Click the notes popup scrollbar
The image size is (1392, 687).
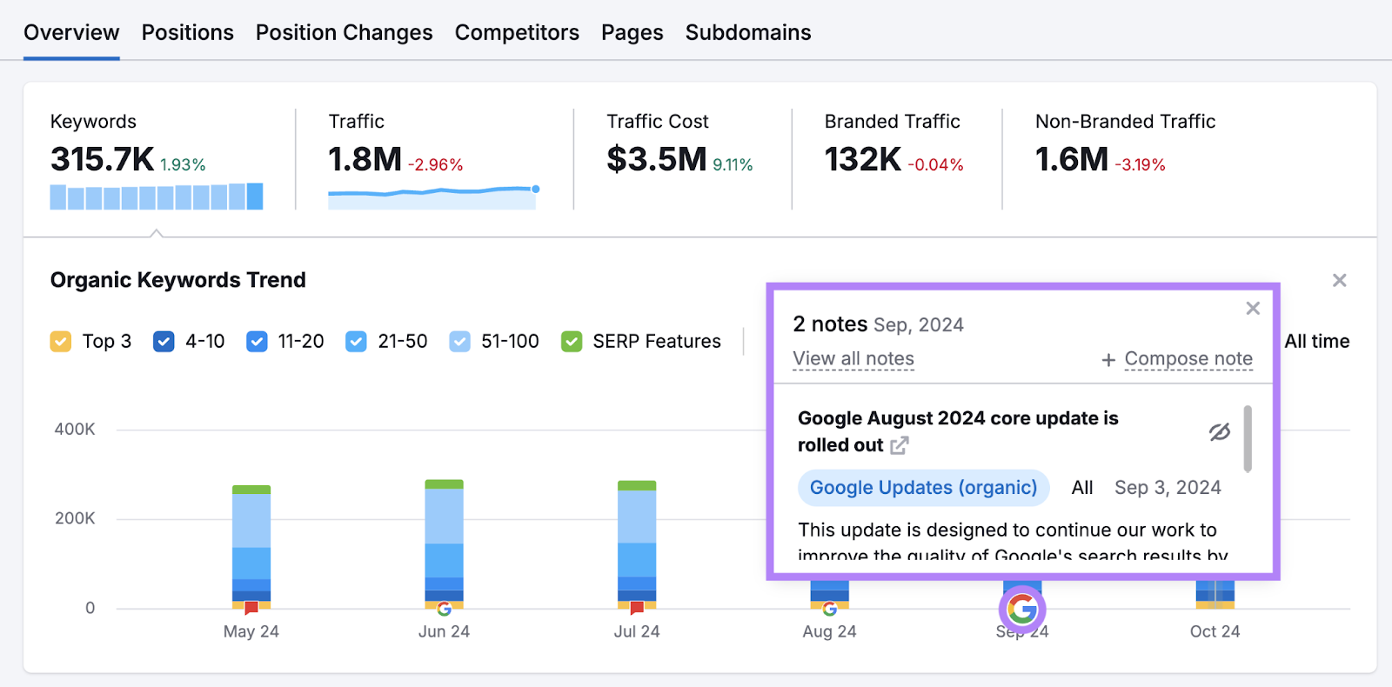click(1248, 439)
